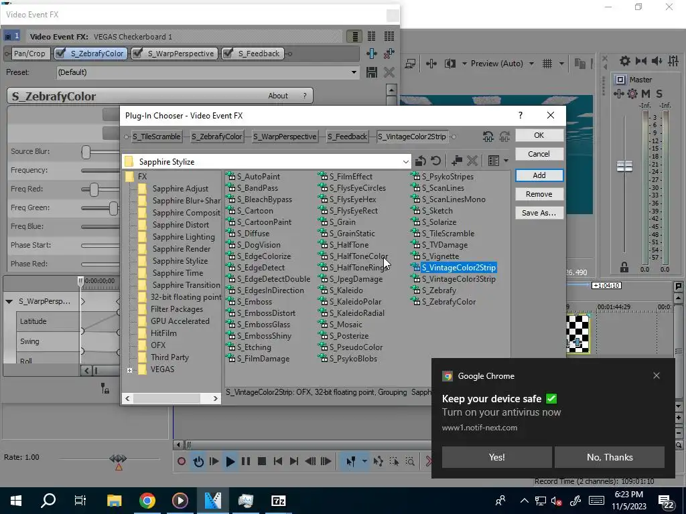Click the Master fader lock icon
The height and width of the screenshot is (514, 686).
pyautogui.click(x=624, y=267)
